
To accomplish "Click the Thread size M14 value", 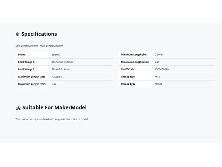I will 157,77.
